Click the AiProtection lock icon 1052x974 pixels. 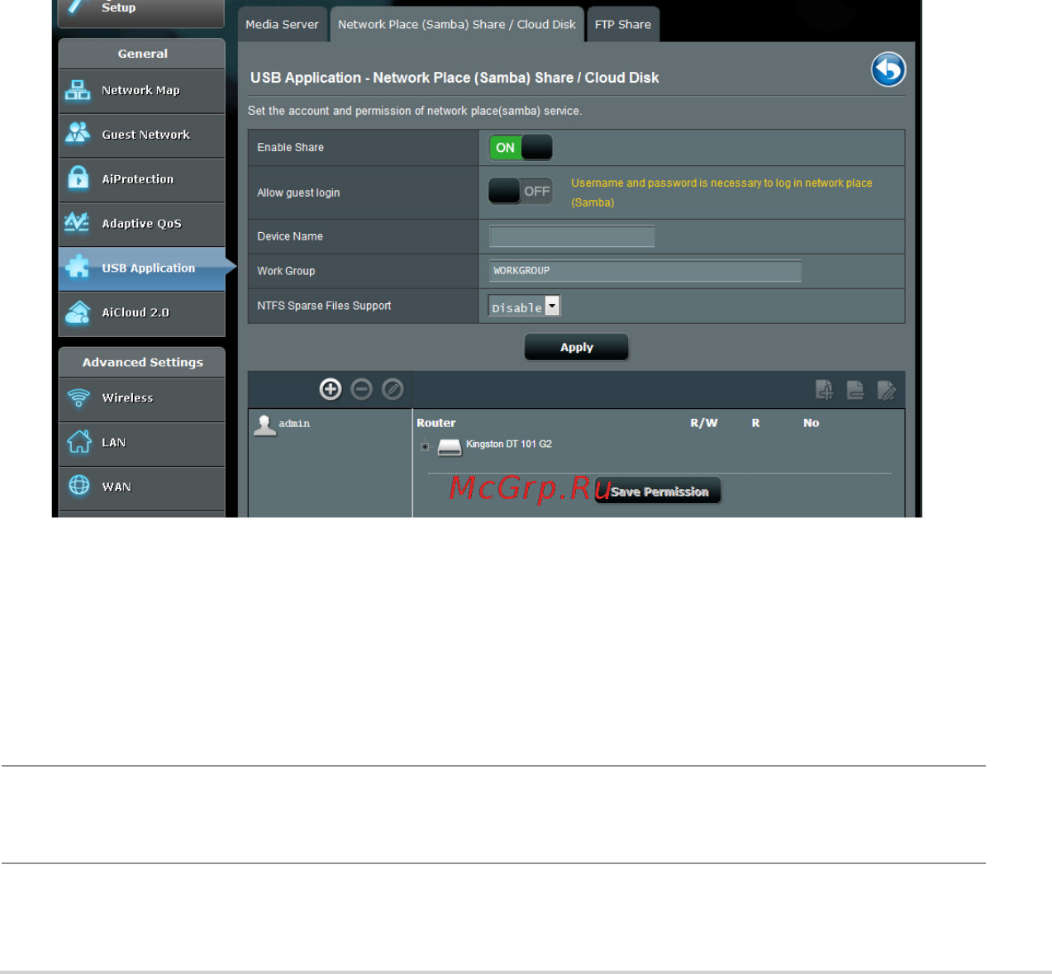pos(78,178)
